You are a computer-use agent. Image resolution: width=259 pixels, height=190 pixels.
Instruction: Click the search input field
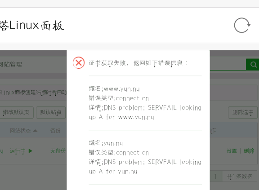(x=228, y=65)
